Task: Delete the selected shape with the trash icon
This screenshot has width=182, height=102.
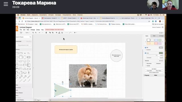Action: click(x=46, y=33)
